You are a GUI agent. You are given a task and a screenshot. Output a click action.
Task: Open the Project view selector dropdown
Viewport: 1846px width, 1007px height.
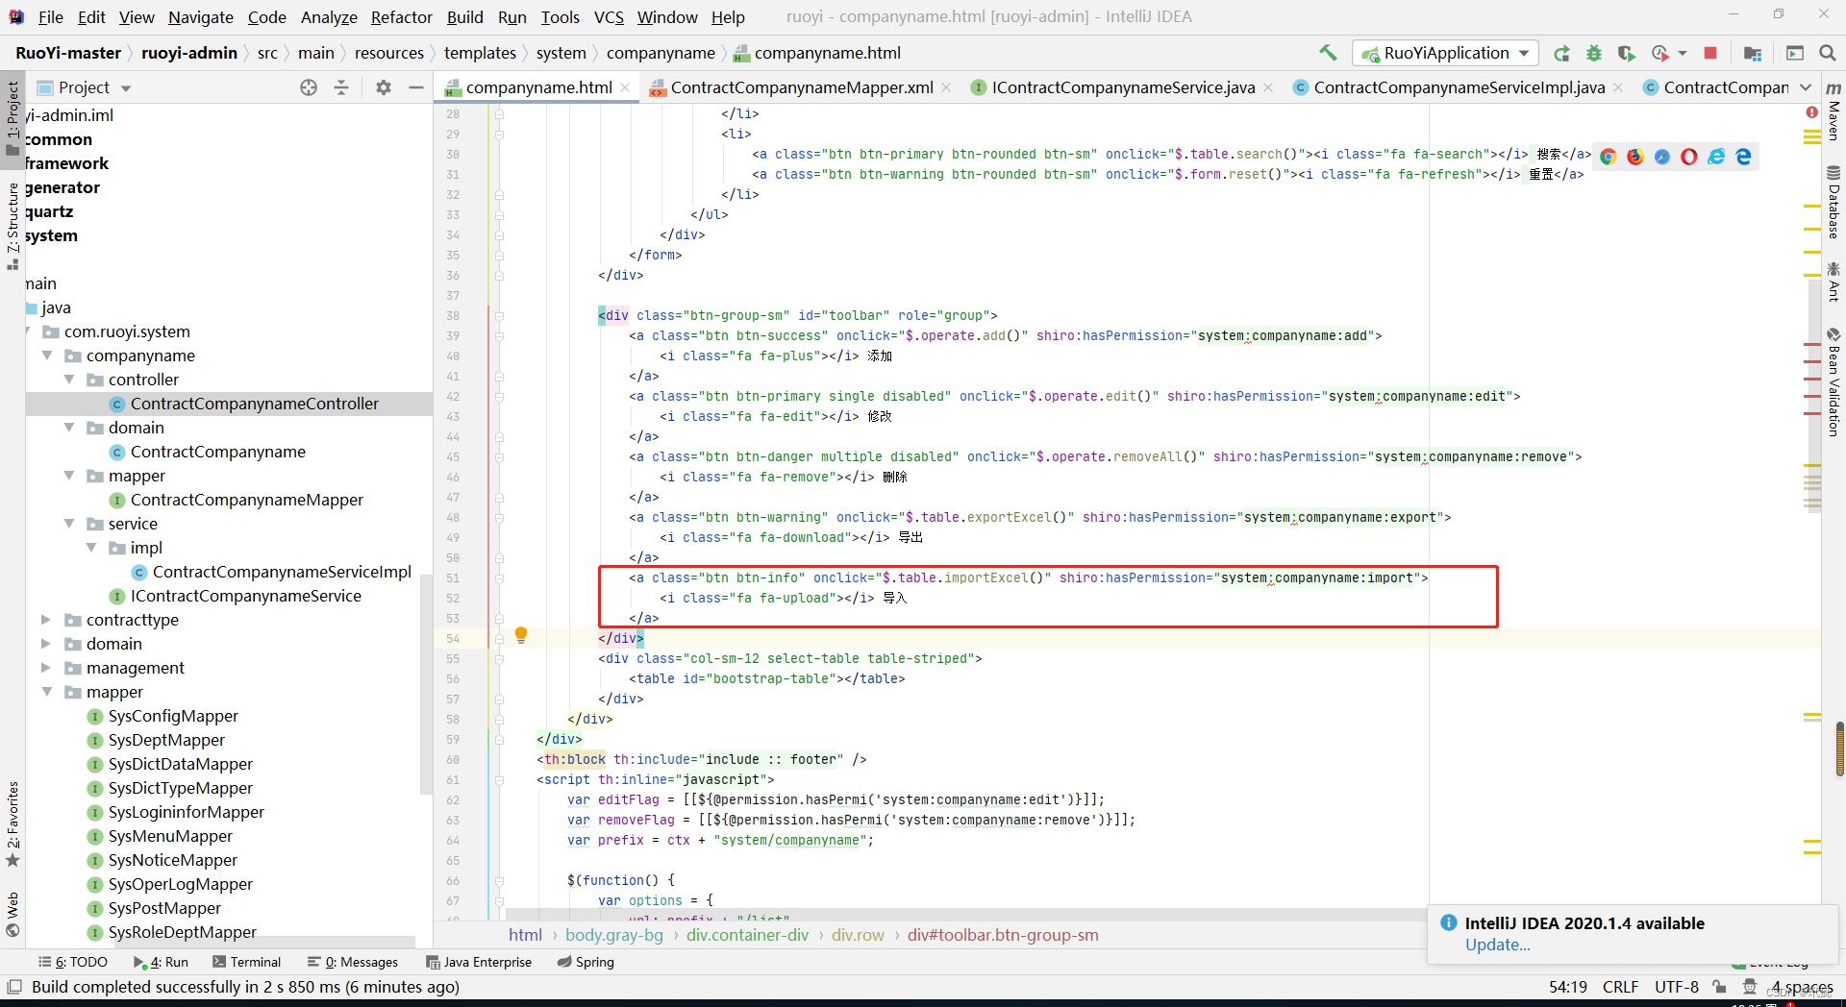click(x=124, y=87)
